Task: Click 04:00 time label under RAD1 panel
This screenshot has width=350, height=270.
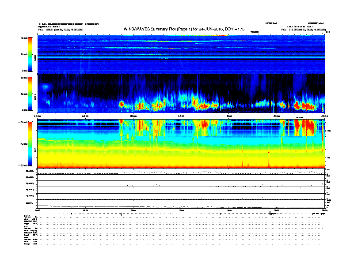Action: (x=85, y=116)
